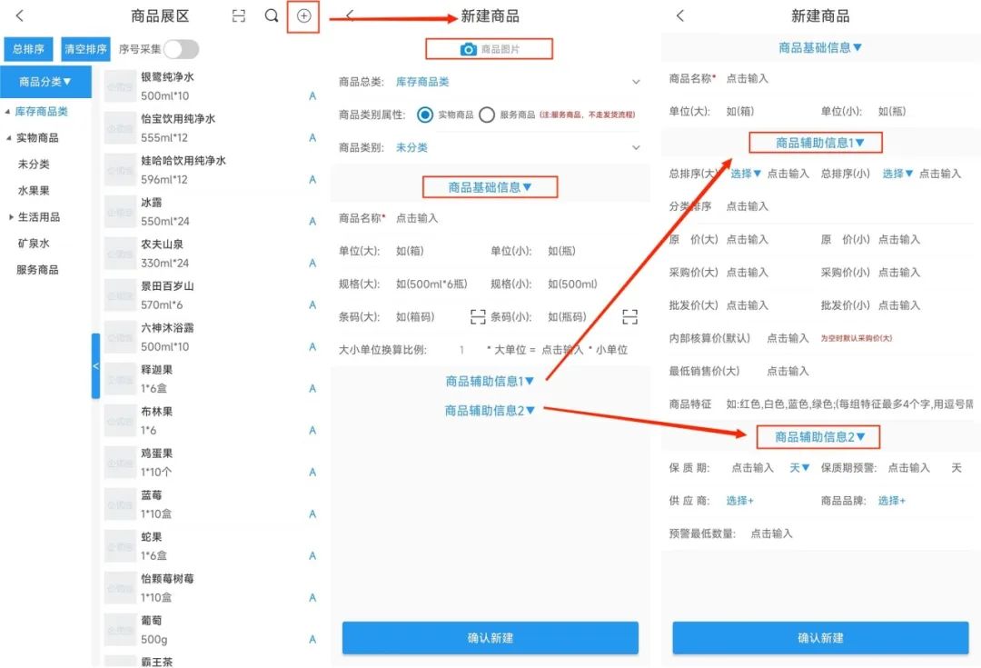Screen dimensions: 981x668
Task: Scan barcode for large unit (箱码)
Action: pos(478,317)
